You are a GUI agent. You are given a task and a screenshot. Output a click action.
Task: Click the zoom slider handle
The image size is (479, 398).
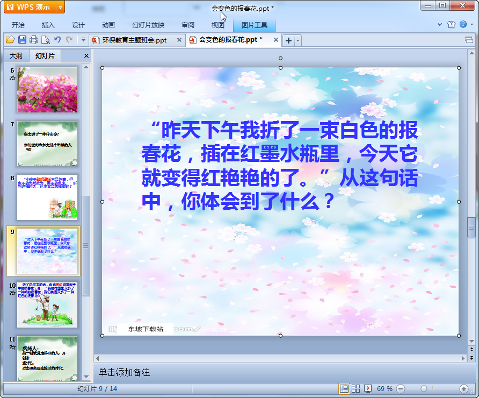coord(424,389)
